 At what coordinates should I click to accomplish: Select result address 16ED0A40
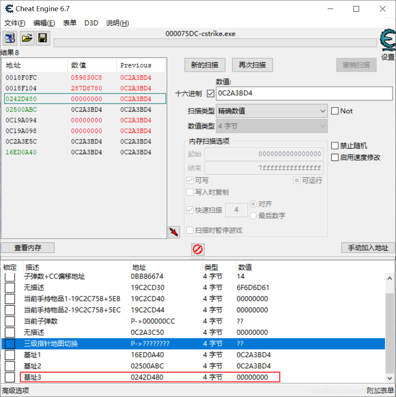(x=21, y=152)
